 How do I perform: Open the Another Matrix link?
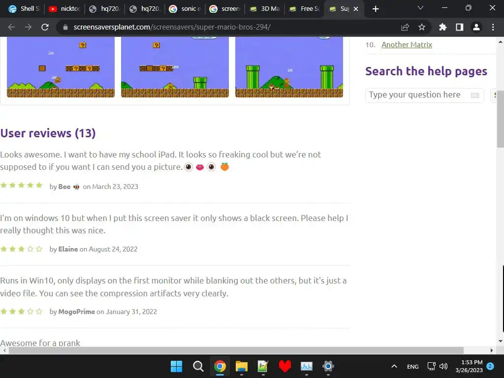[407, 45]
